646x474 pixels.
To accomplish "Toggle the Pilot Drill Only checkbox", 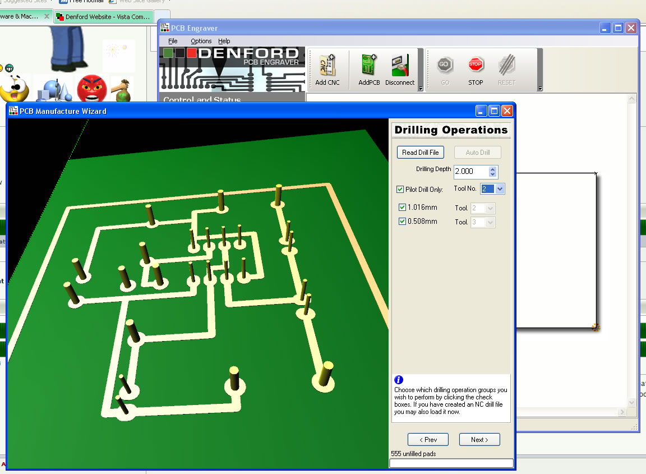I will (x=400, y=189).
